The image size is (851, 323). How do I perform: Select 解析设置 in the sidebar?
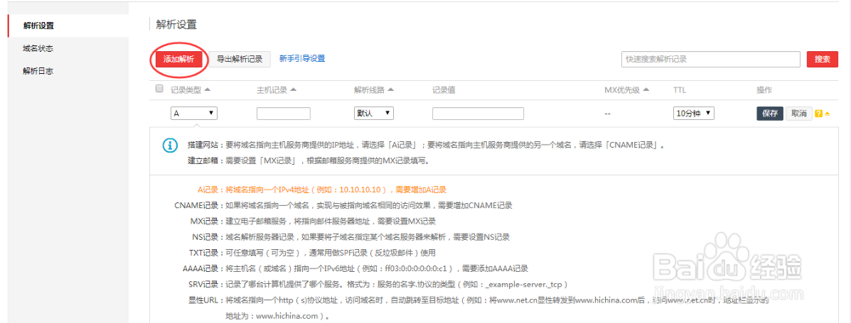(38, 25)
